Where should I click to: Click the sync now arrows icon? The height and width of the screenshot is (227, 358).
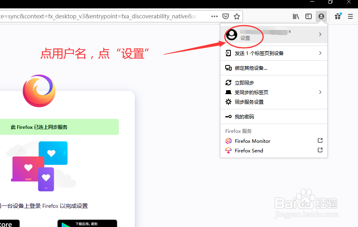click(x=228, y=83)
